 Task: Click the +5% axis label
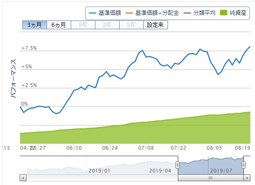pyautogui.click(x=27, y=66)
